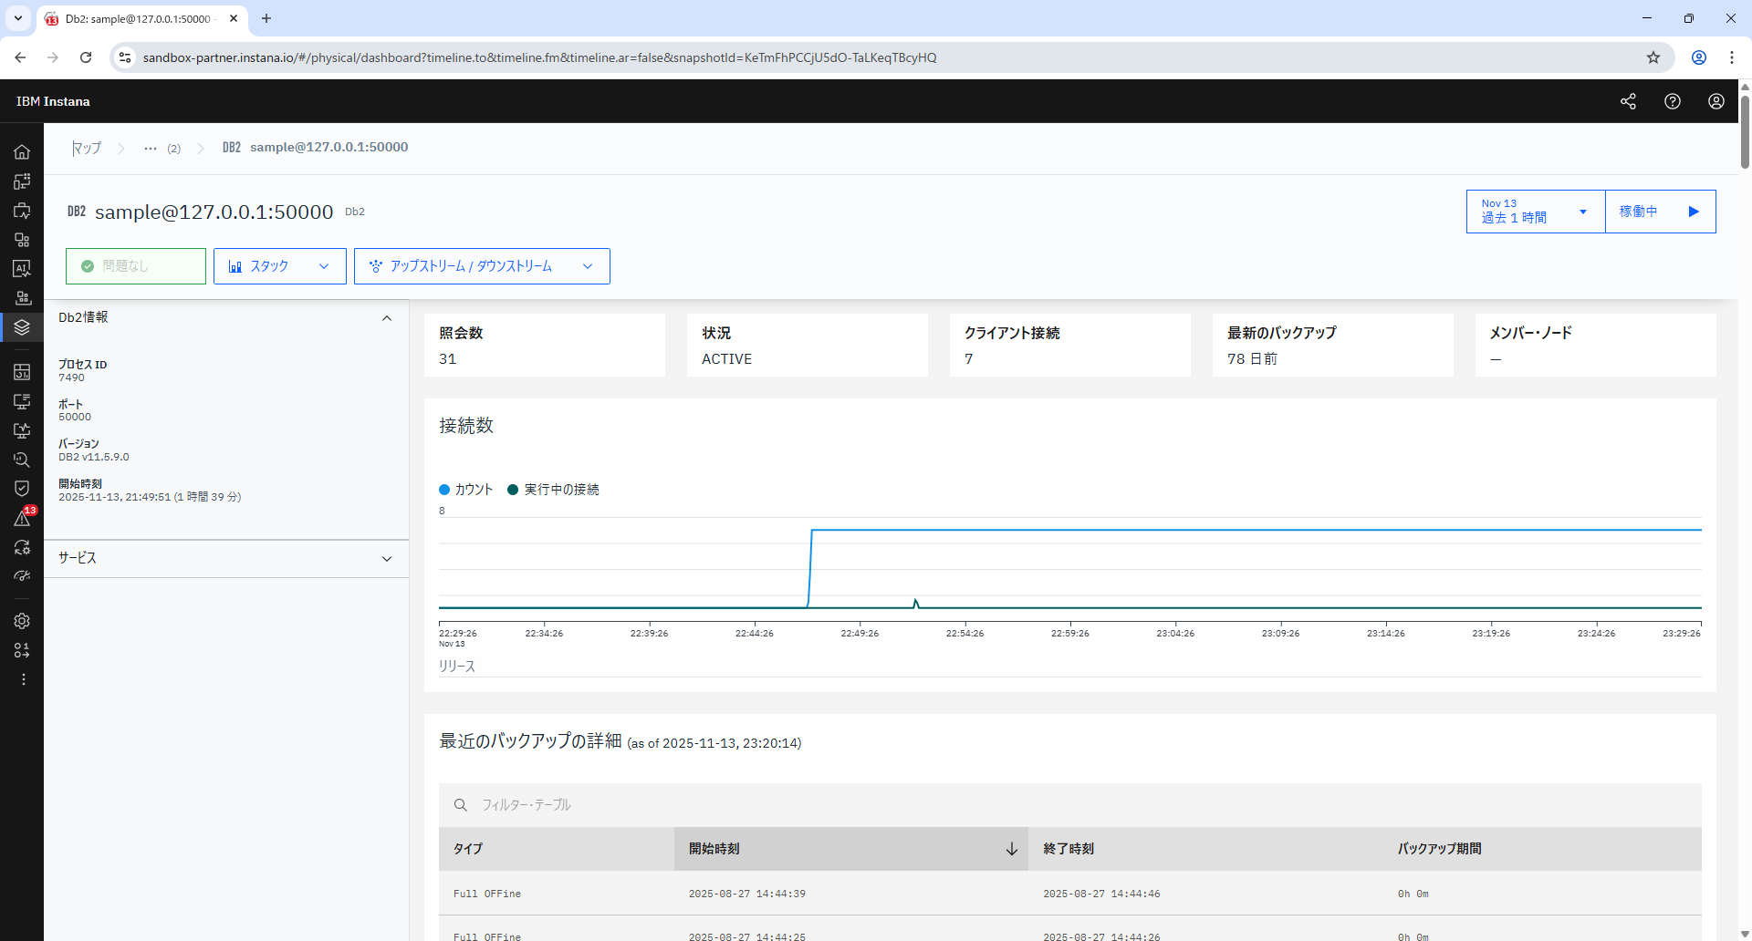Viewport: 1752px width, 941px height.
Task: Open the speedometer sidebar icon
Action: click(22, 576)
